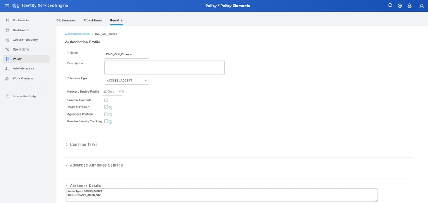The image size is (428, 203).
Task: Check the Agentless Posture checkbox
Action: (106, 114)
